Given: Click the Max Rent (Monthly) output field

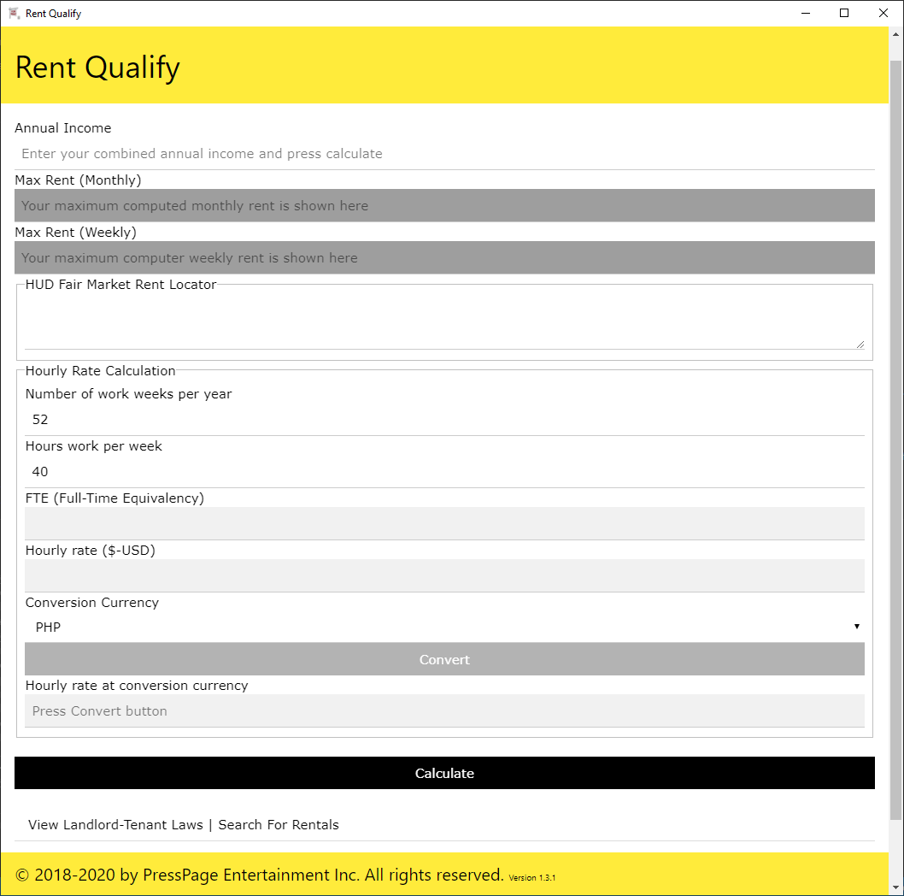Looking at the screenshot, I should point(444,205).
